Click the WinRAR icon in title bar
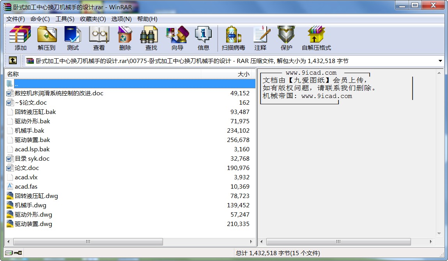The height and width of the screenshot is (261, 448). click(x=7, y=7)
